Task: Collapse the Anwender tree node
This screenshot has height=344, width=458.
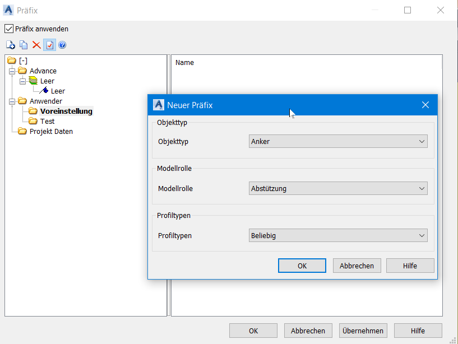Action: (x=12, y=101)
